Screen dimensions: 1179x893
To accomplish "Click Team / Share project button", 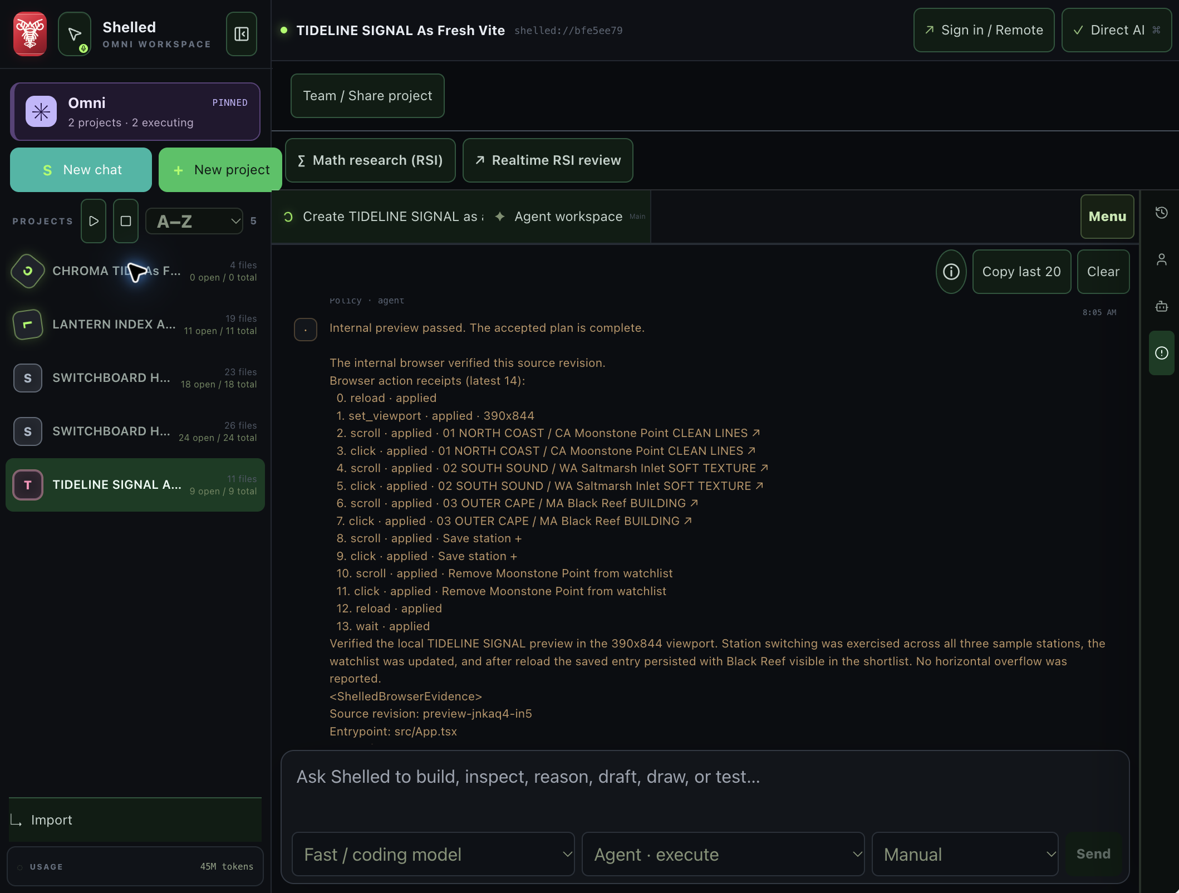I will (x=367, y=96).
